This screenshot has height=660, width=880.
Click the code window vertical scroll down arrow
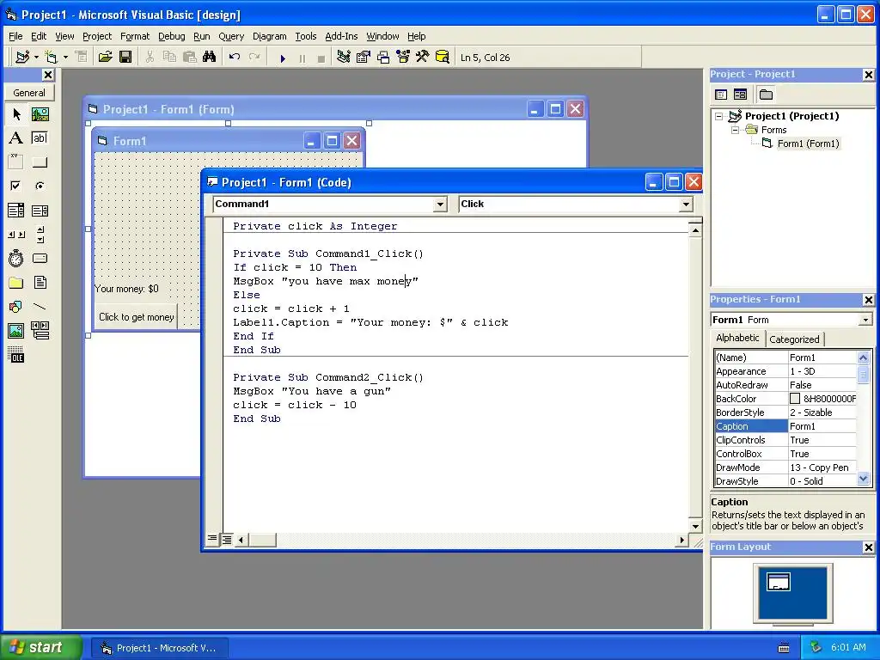coord(695,527)
